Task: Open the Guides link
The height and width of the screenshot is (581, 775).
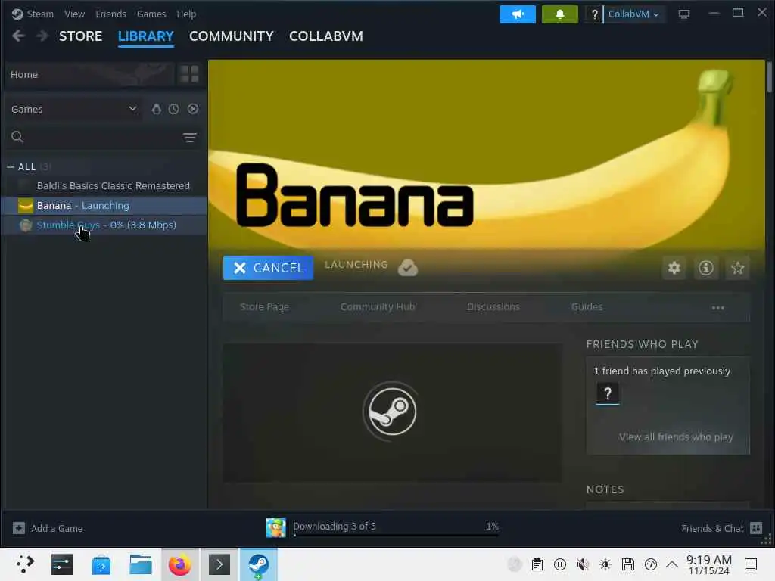Action: [587, 307]
